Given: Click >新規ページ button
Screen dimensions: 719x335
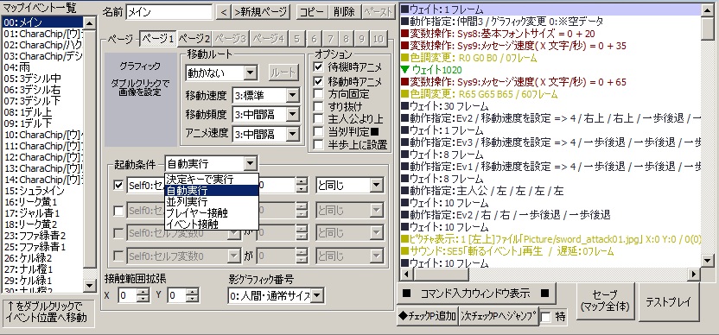Looking at the screenshot, I should [x=261, y=12].
